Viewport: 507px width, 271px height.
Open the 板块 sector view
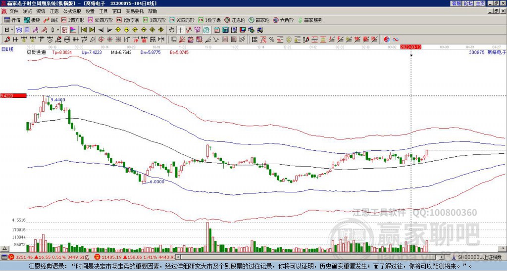[x=32, y=20]
